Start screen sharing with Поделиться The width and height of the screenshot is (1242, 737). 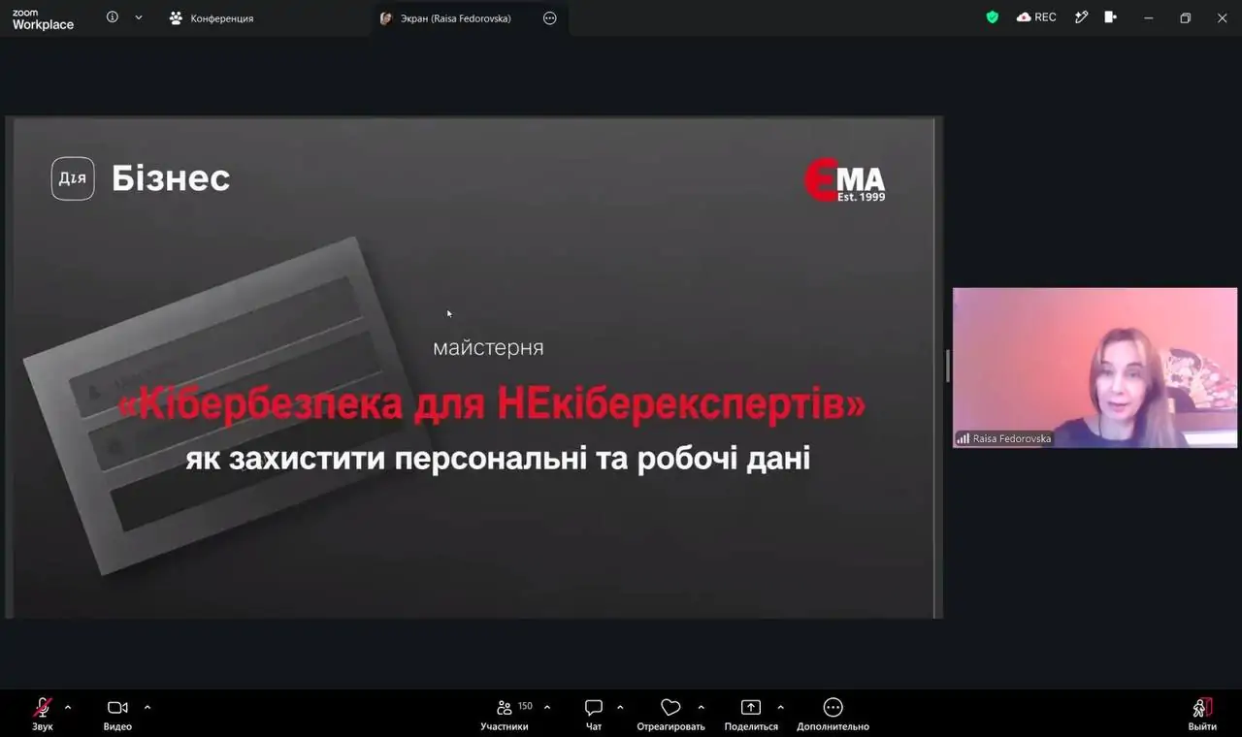[751, 714]
